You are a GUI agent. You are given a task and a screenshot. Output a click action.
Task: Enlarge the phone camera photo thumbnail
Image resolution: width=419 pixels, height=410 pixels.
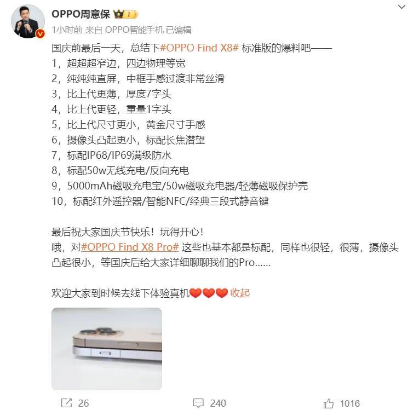tap(107, 349)
